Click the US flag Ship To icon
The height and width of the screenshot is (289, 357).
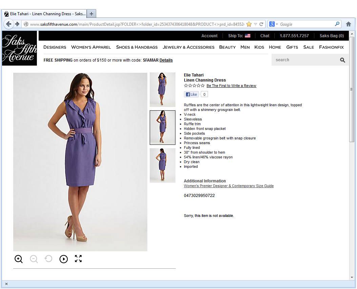[248, 36]
